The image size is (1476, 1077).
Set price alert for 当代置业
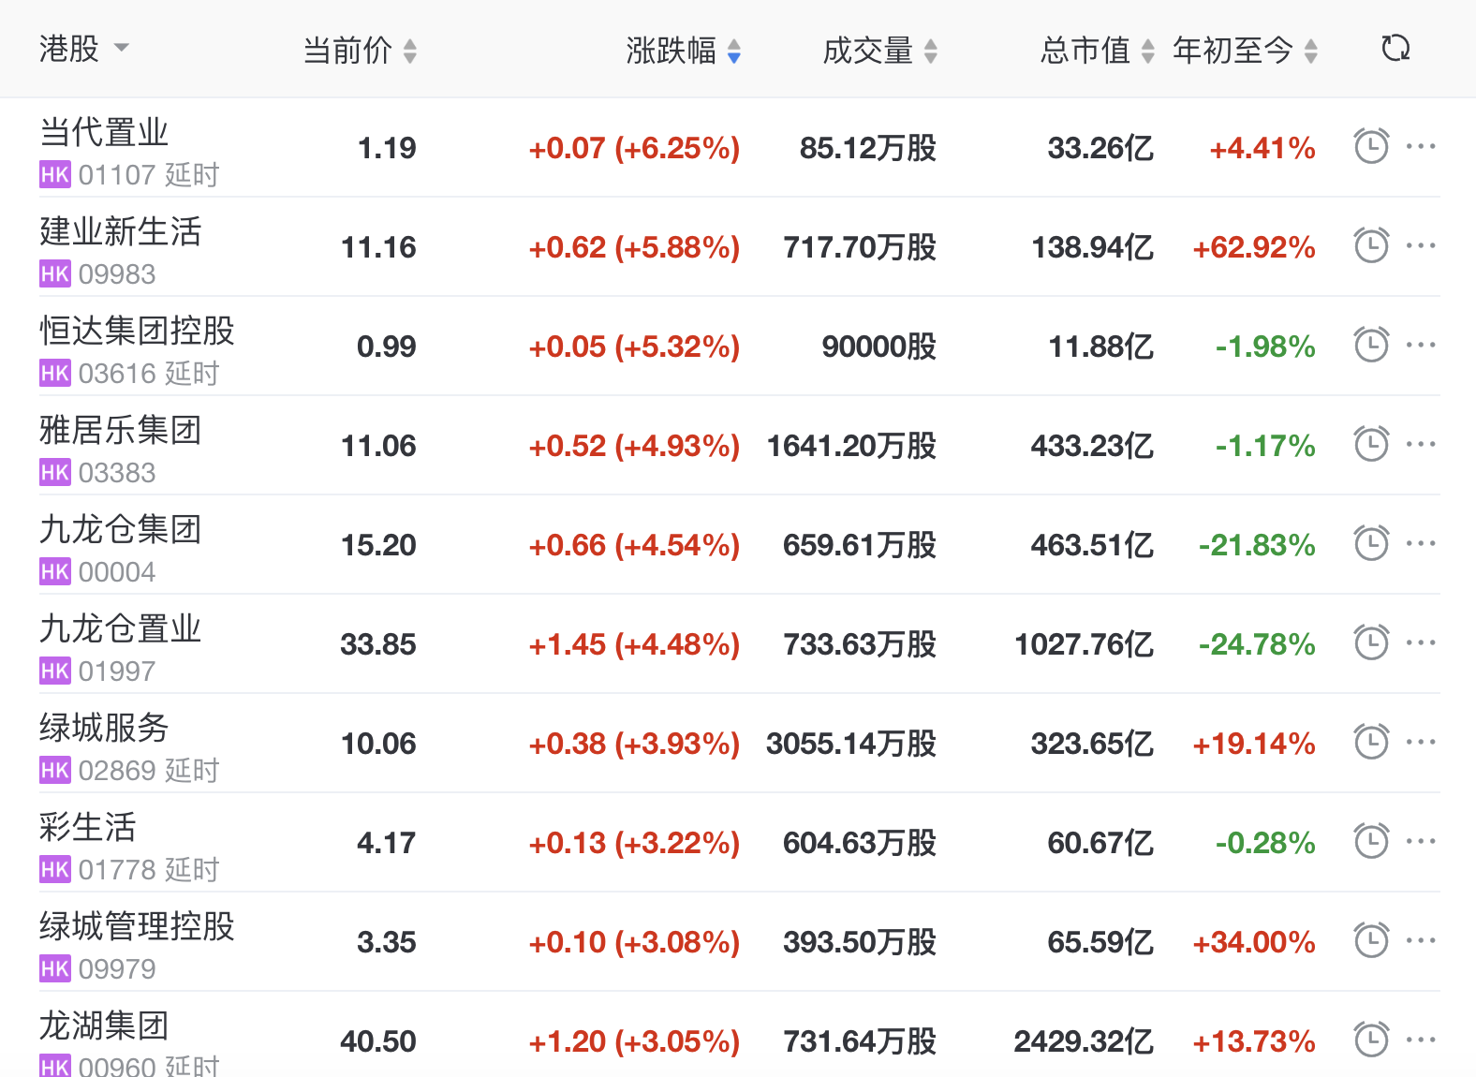1371,147
